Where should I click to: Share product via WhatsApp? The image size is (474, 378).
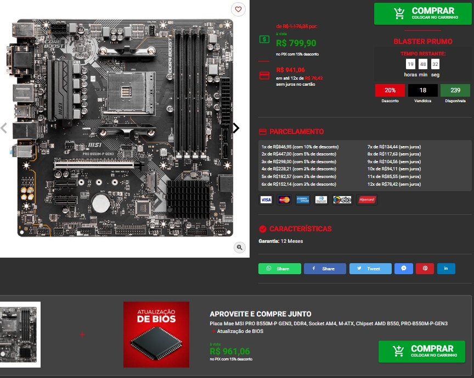point(280,269)
